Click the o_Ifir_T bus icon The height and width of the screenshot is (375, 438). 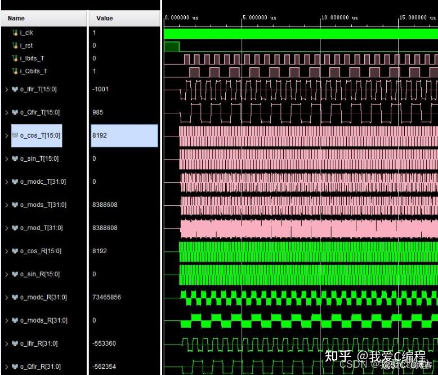pos(15,89)
